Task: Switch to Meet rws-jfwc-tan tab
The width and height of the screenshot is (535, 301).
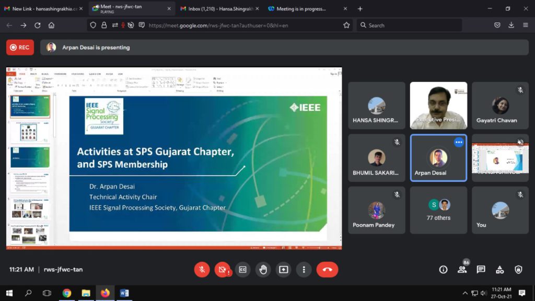Action: pos(132,8)
